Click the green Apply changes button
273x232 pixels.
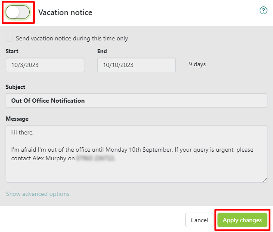(x=242, y=220)
